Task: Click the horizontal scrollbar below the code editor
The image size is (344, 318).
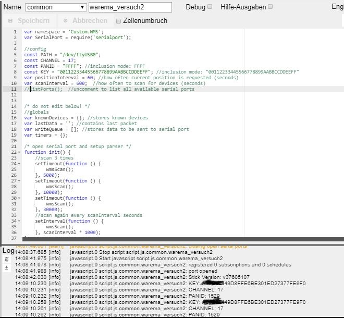Action: click(183, 239)
